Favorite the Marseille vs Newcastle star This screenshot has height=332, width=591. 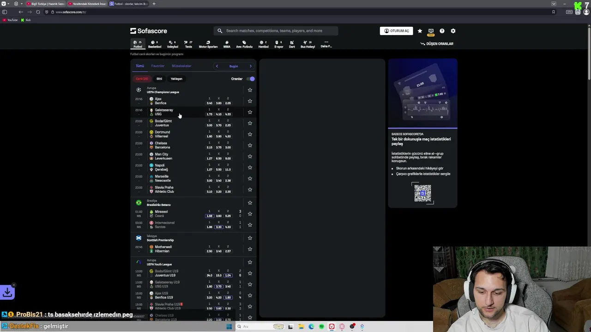click(x=250, y=178)
